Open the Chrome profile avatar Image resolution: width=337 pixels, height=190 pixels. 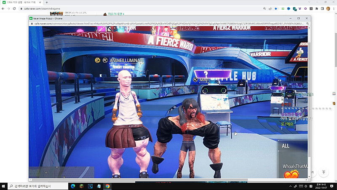pyautogui.click(x=328, y=8)
